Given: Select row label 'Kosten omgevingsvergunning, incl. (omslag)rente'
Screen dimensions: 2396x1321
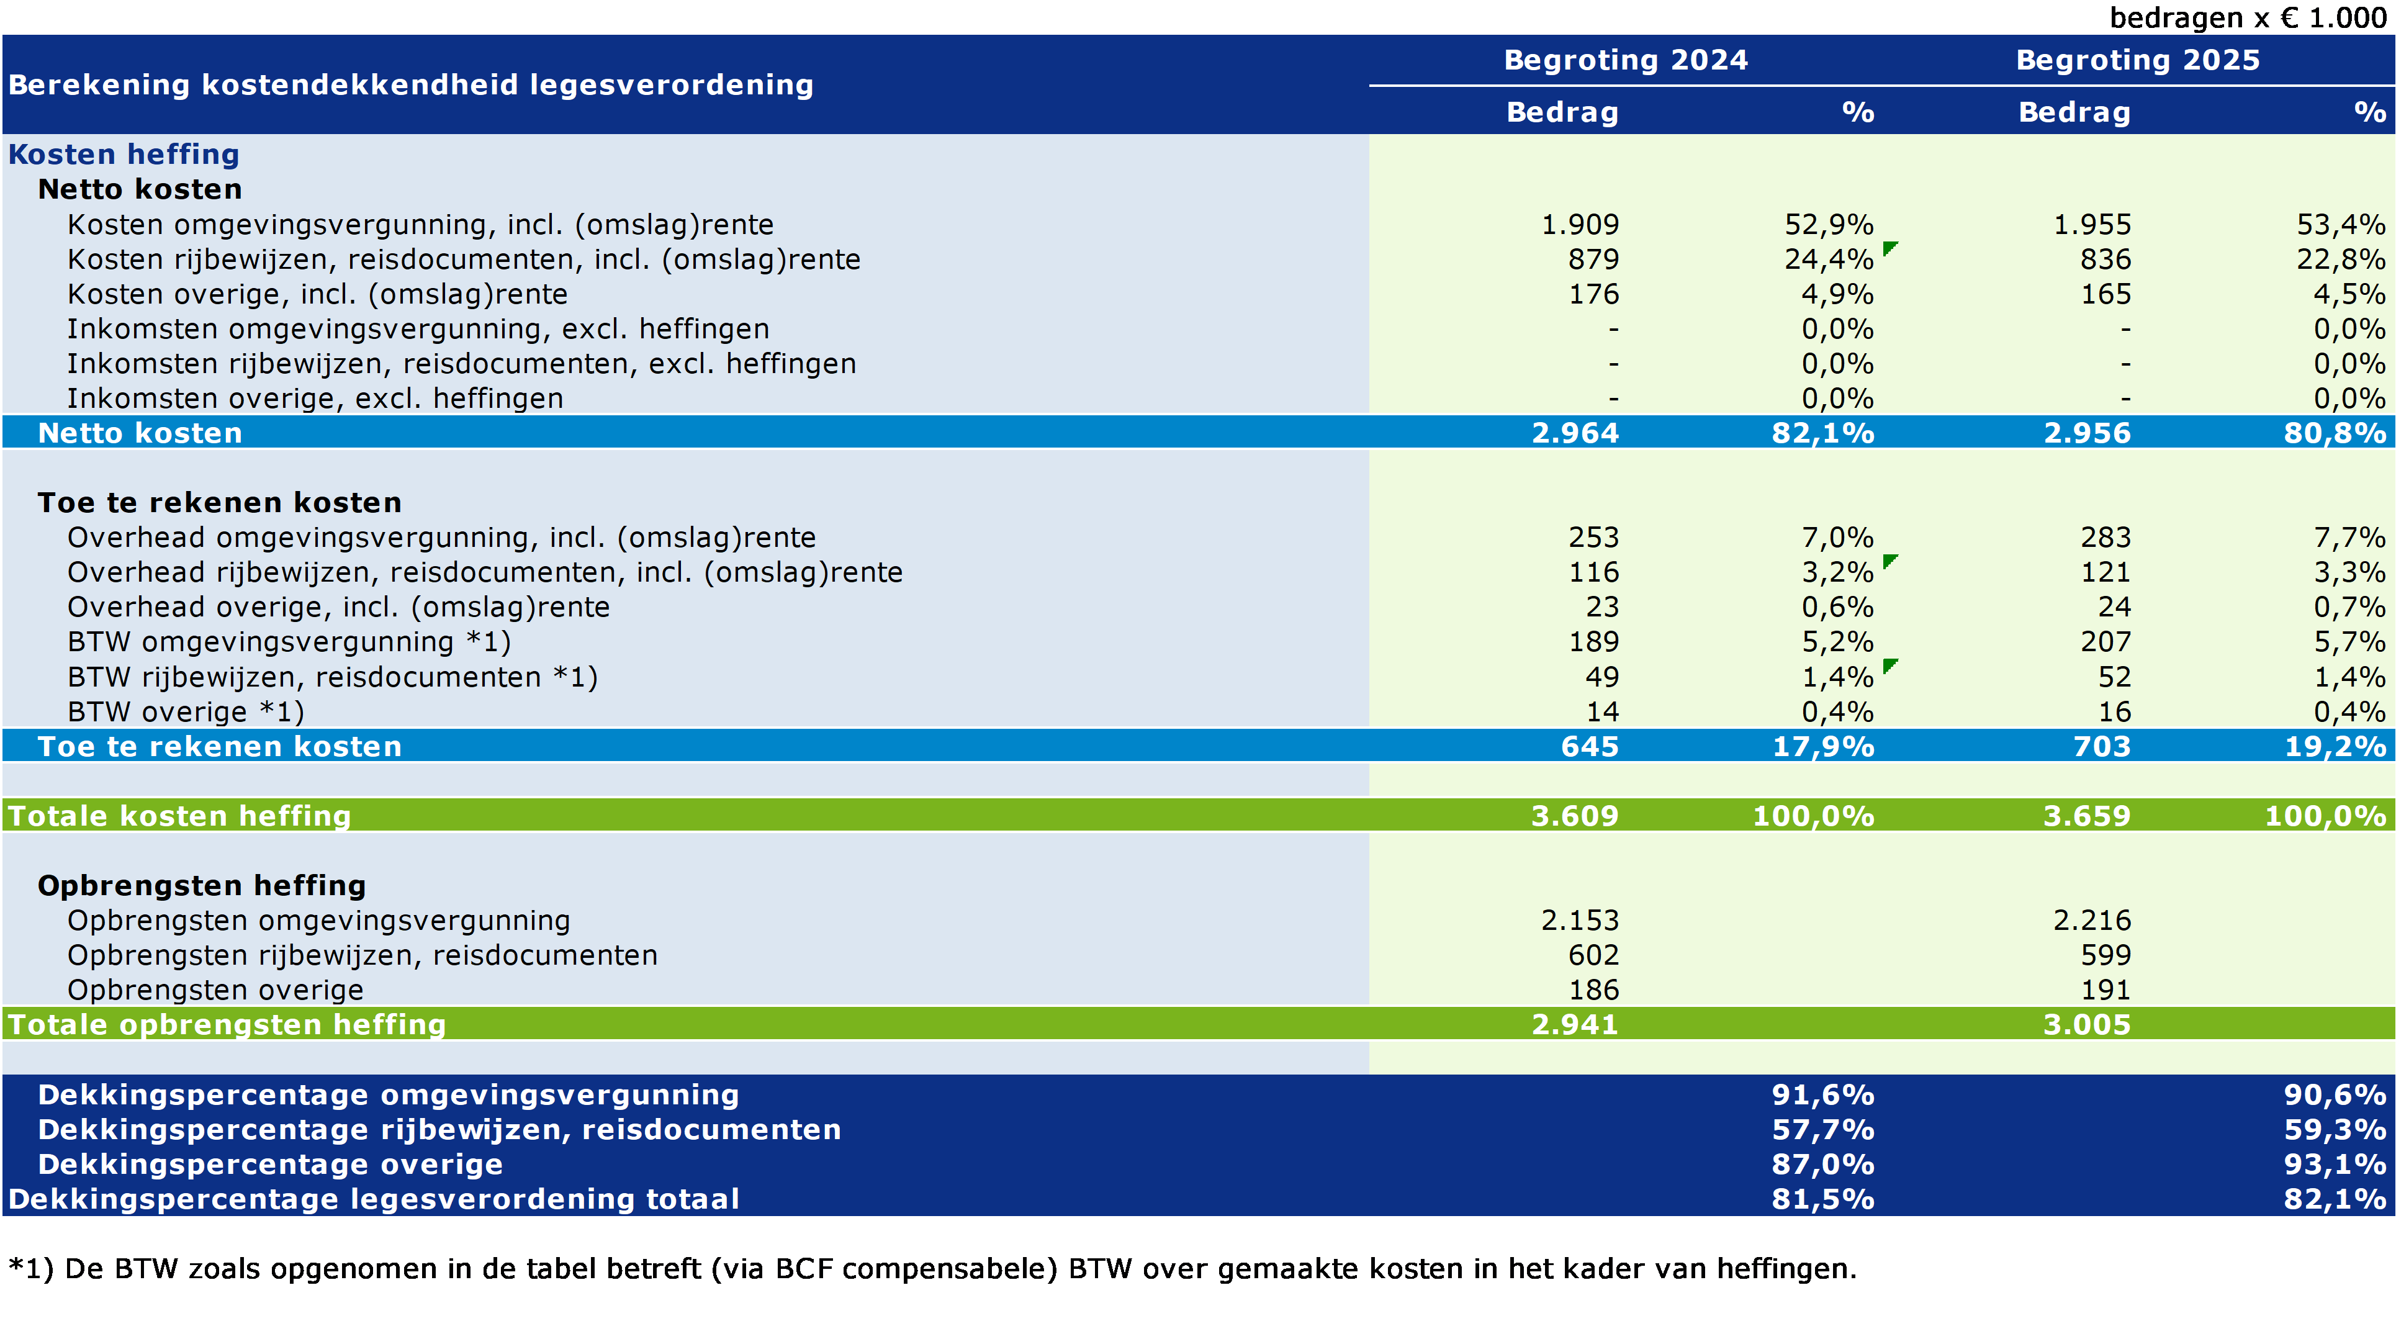Looking at the screenshot, I should click(420, 225).
